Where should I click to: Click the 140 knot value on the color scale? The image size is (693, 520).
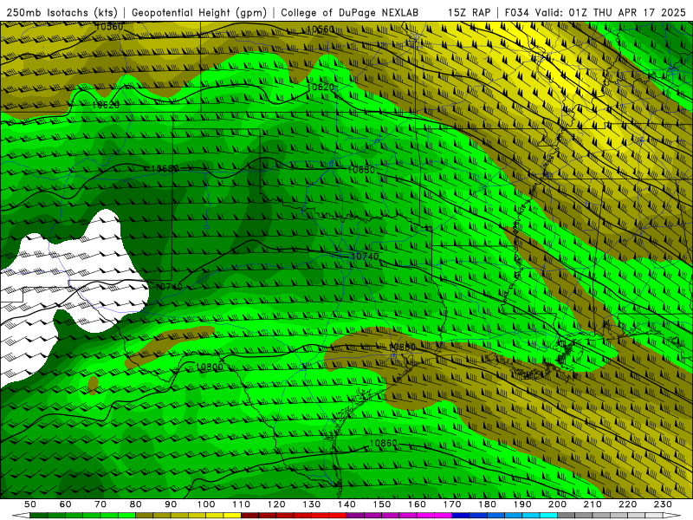pos(346,504)
